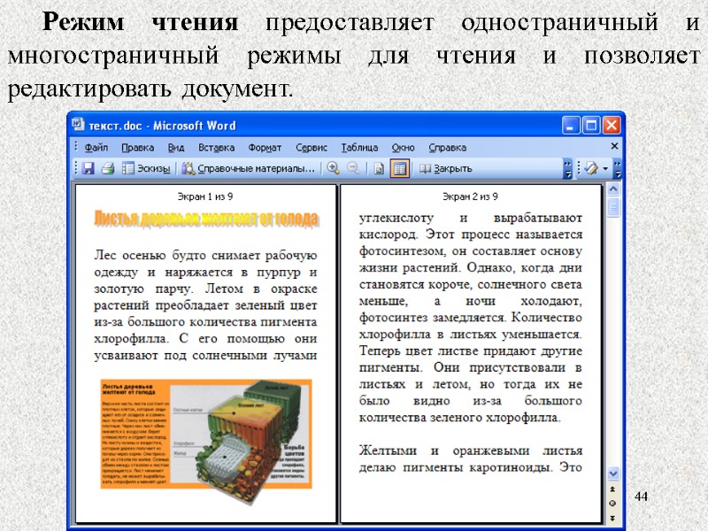Click the next screen double-arrow button

click(612, 518)
